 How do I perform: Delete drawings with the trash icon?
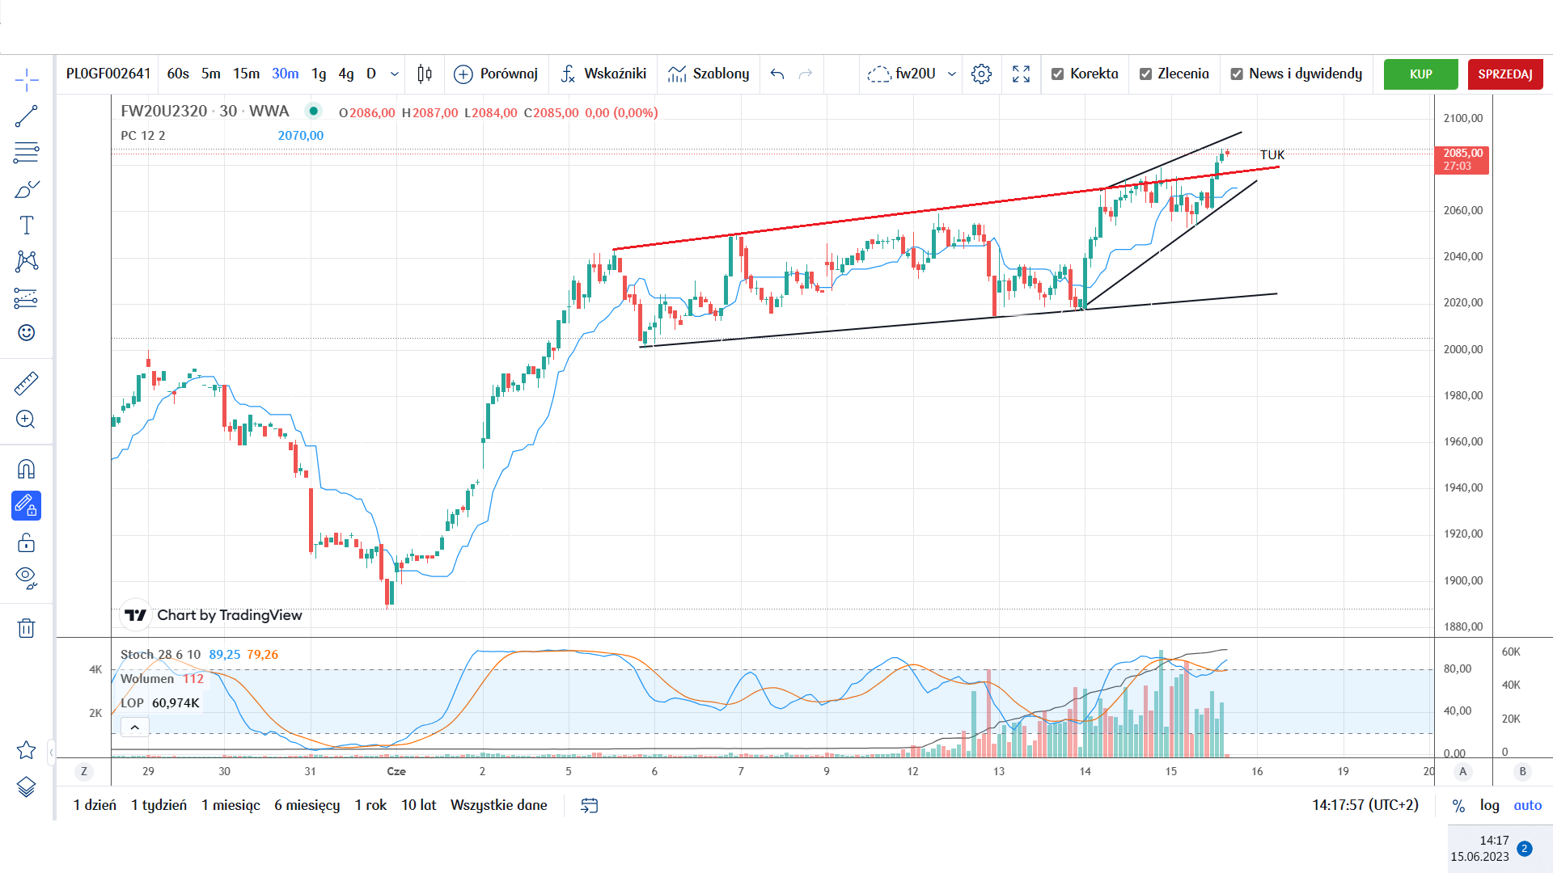pyautogui.click(x=26, y=628)
